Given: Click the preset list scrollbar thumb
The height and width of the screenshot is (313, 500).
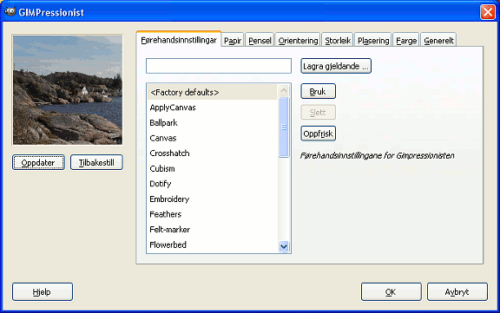Looking at the screenshot, I should tap(284, 127).
